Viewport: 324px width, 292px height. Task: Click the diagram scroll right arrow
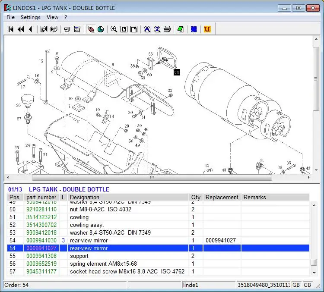point(308,177)
